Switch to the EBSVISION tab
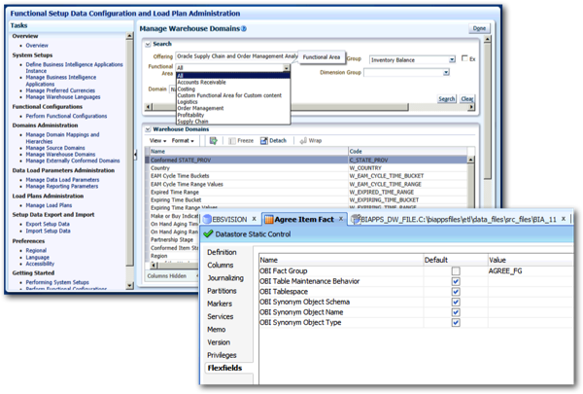This screenshot has height=394, width=583. (x=229, y=219)
